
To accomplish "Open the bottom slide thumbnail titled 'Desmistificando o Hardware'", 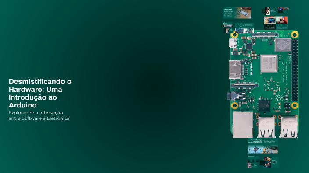I will coord(263,145).
